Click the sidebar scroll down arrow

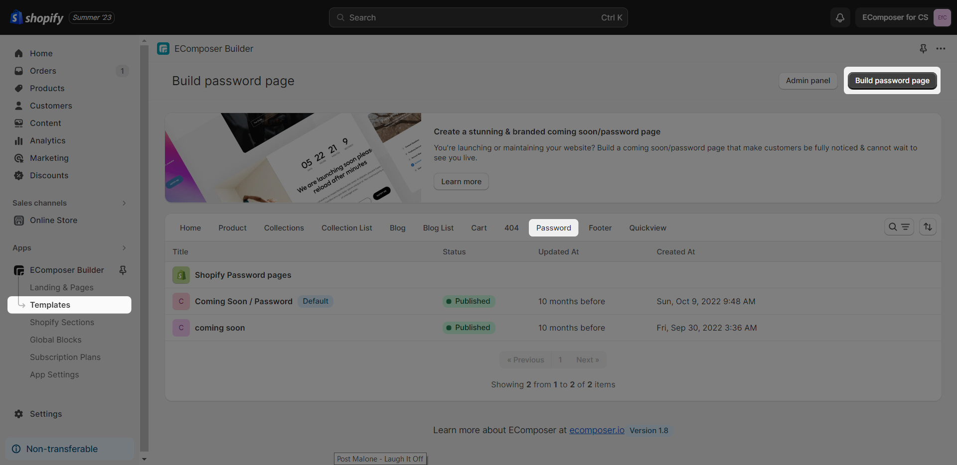point(144,459)
